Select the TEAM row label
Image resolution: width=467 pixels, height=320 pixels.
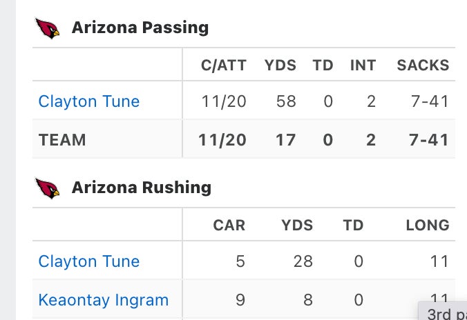tap(62, 140)
